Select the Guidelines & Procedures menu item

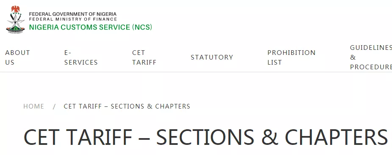(x=371, y=57)
